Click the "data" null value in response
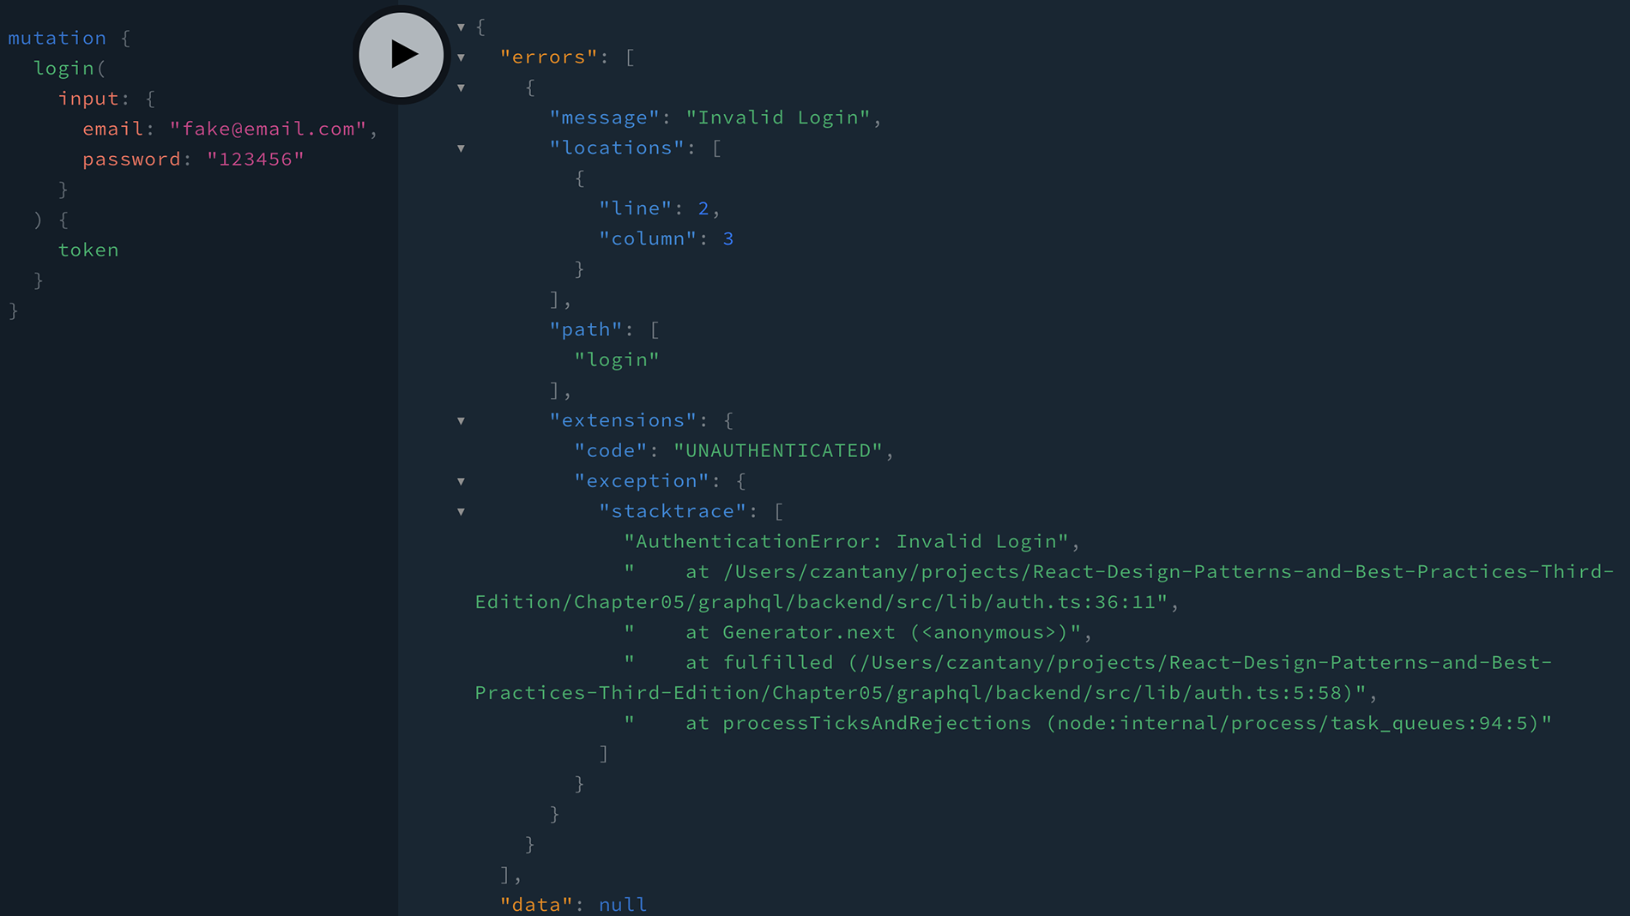 point(622,904)
